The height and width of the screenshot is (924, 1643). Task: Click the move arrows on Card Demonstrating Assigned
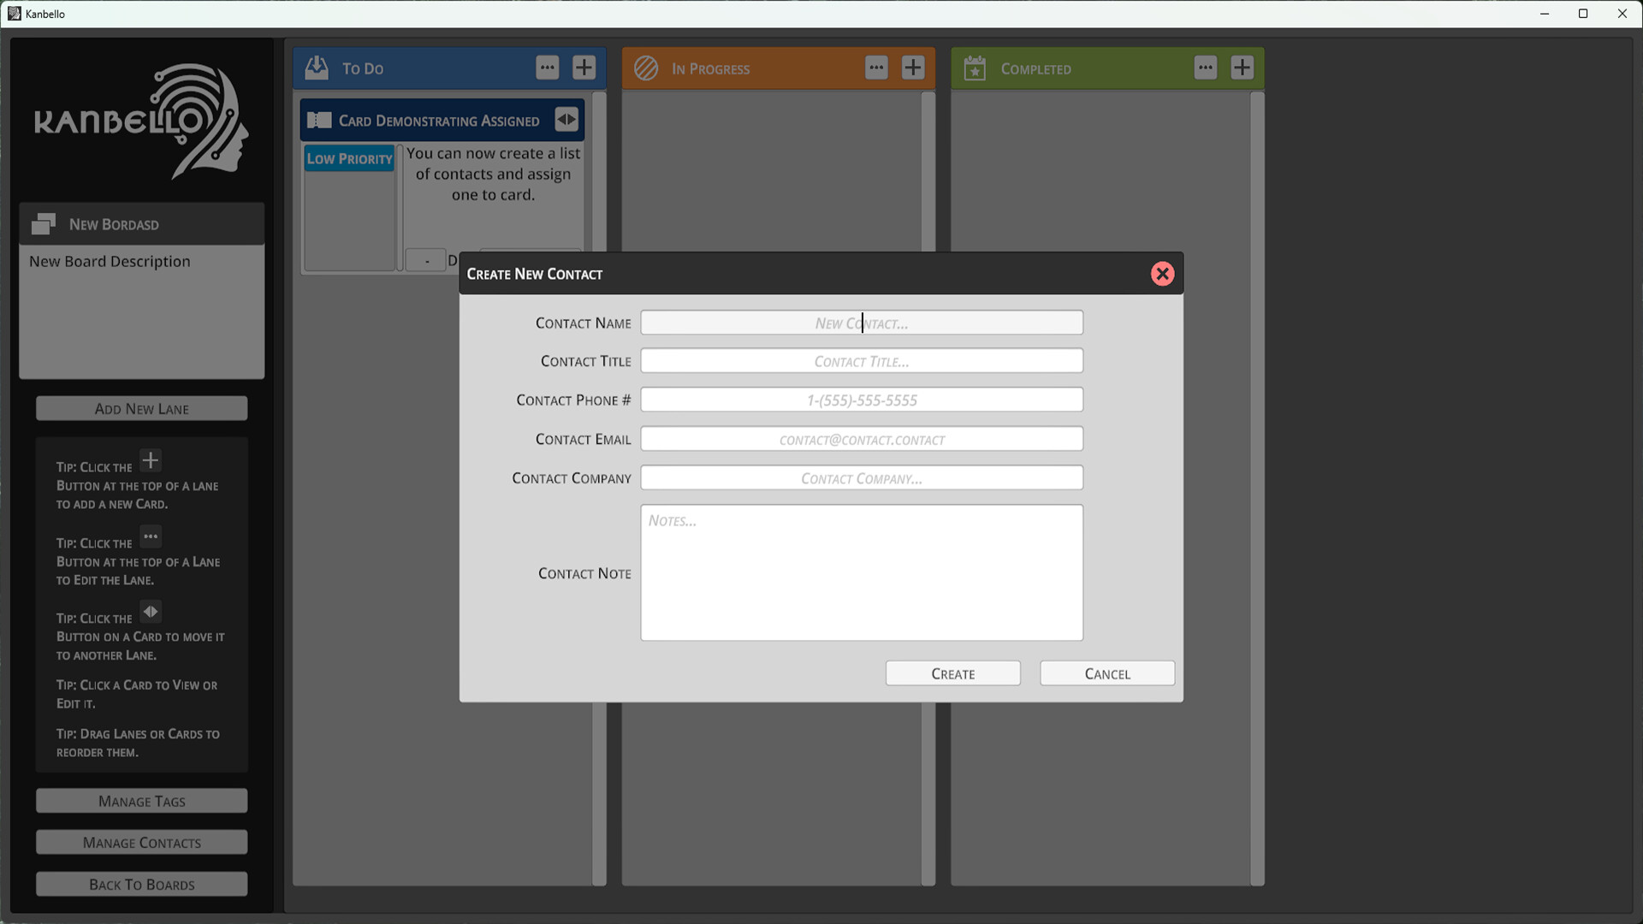(566, 120)
